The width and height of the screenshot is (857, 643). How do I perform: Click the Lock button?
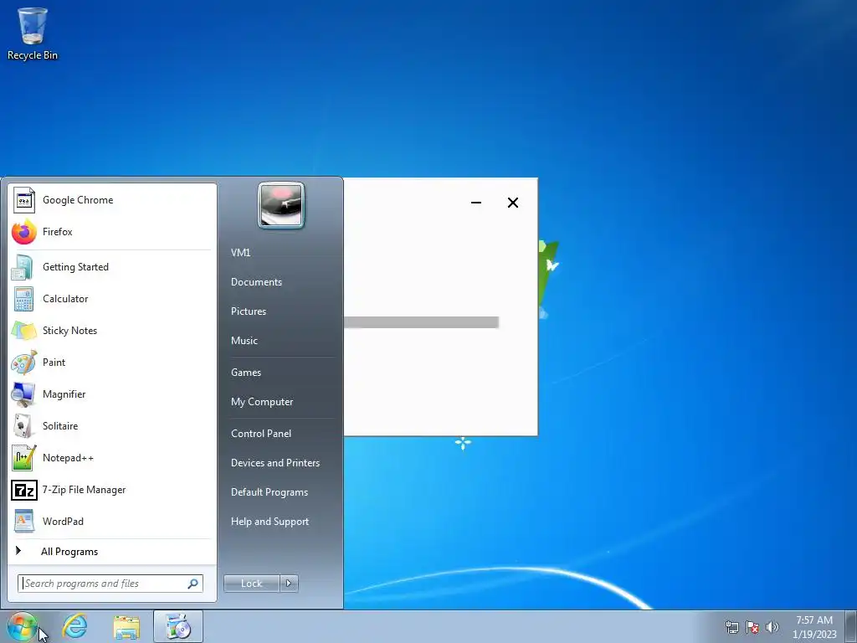(x=251, y=584)
